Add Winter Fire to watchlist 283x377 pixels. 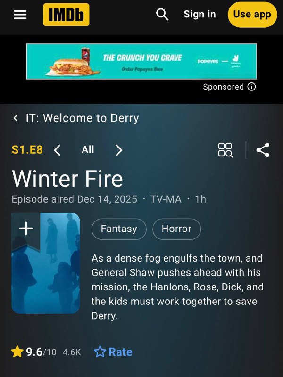click(26, 228)
